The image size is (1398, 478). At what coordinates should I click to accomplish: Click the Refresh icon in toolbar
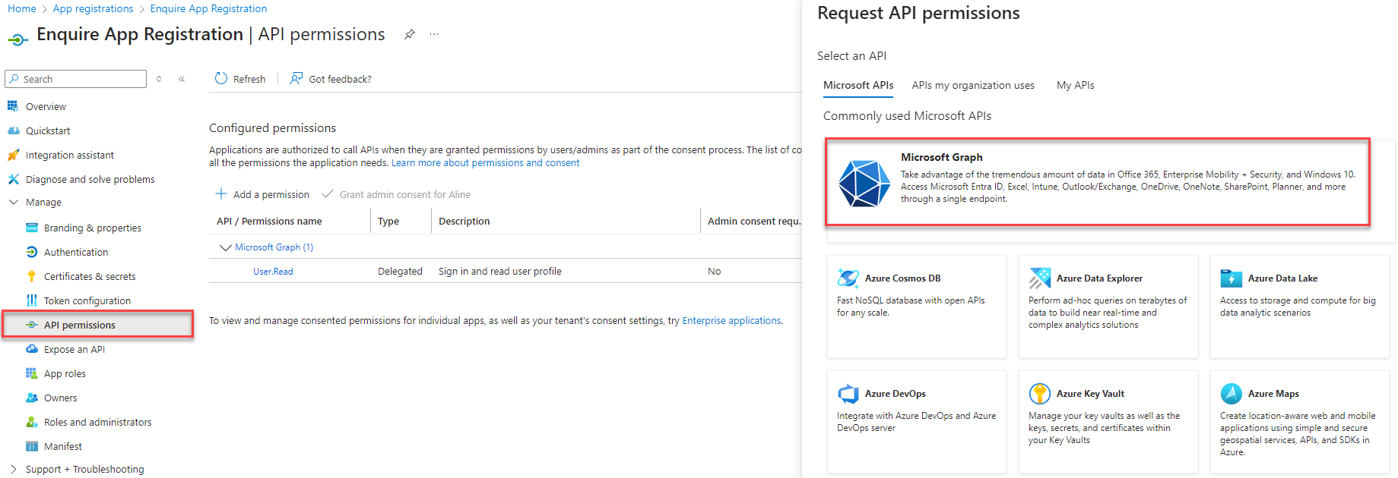pos(221,78)
